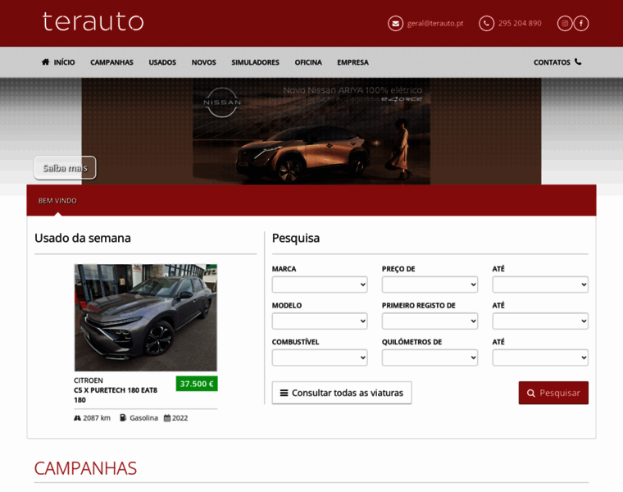Open the MARCA dropdown
This screenshot has height=492, width=623.
320,285
